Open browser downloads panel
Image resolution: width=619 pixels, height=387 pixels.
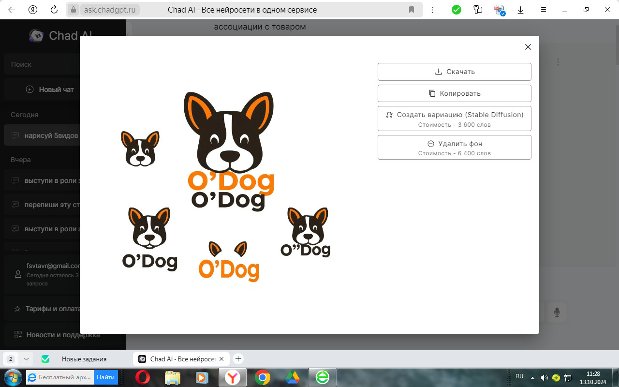pyautogui.click(x=521, y=10)
